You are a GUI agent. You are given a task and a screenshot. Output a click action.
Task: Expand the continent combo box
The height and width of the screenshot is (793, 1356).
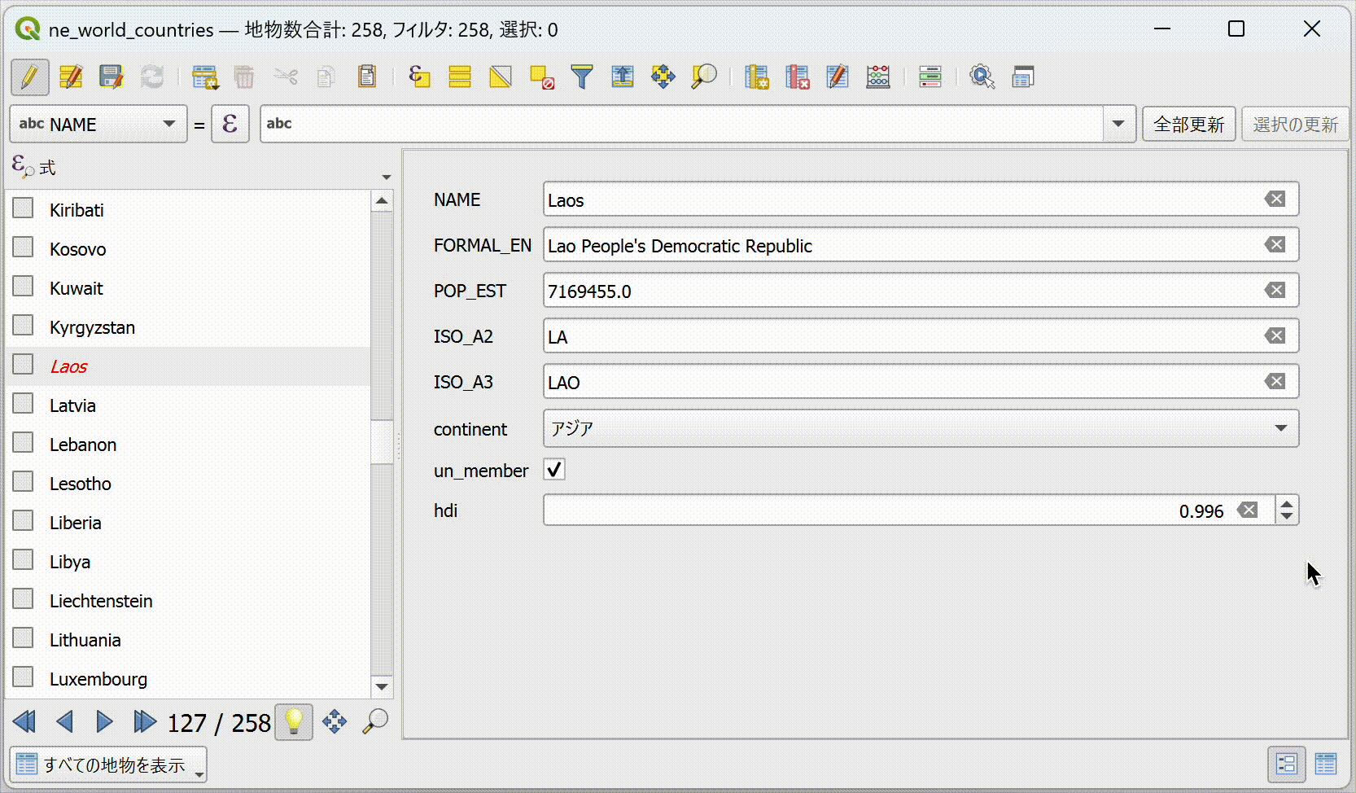[x=921, y=428]
